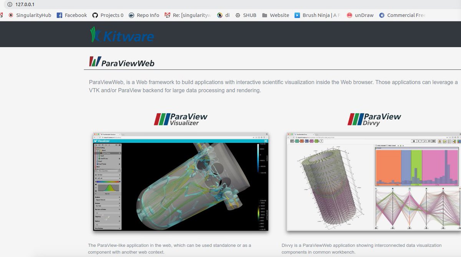Image resolution: width=461 pixels, height=257 pixels.
Task: Open the Divvy application screenshot
Action: click(x=374, y=182)
